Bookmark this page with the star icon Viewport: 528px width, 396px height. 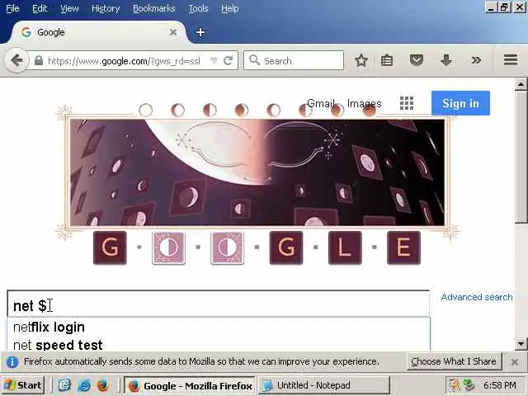361,60
